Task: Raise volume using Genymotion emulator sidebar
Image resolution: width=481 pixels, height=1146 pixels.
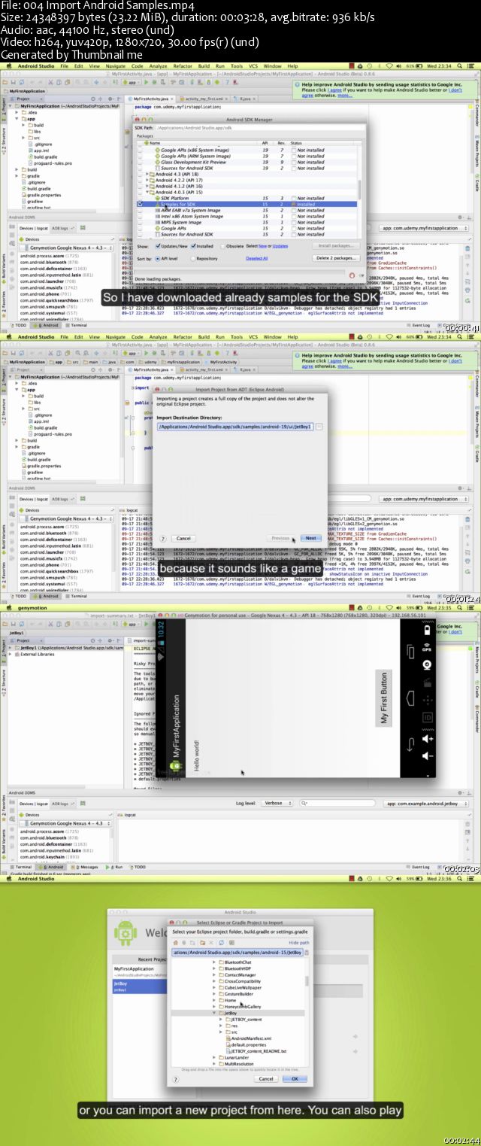Action: pyautogui.click(x=427, y=738)
